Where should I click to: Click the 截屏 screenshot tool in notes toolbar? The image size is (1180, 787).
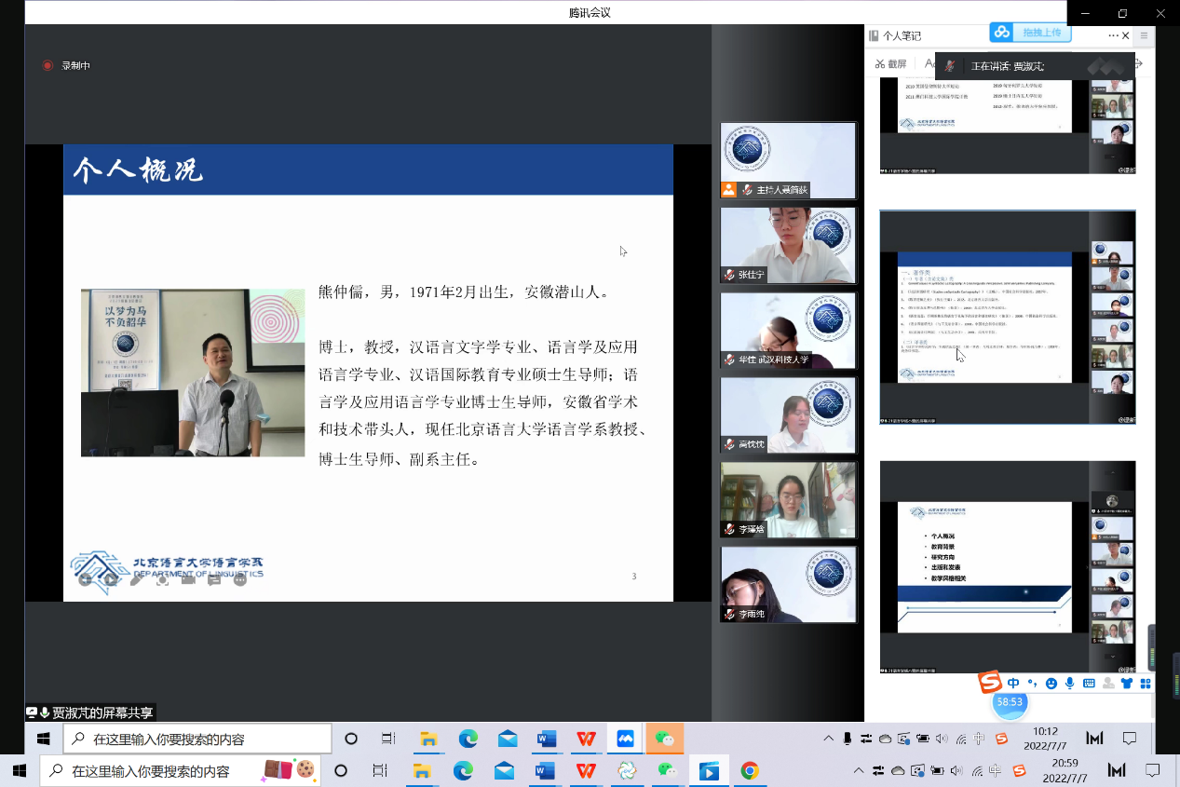[889, 64]
